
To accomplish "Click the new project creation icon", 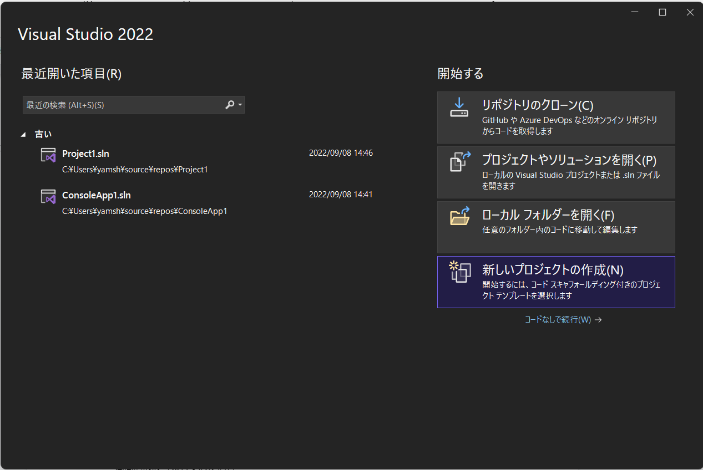I will 460,272.
